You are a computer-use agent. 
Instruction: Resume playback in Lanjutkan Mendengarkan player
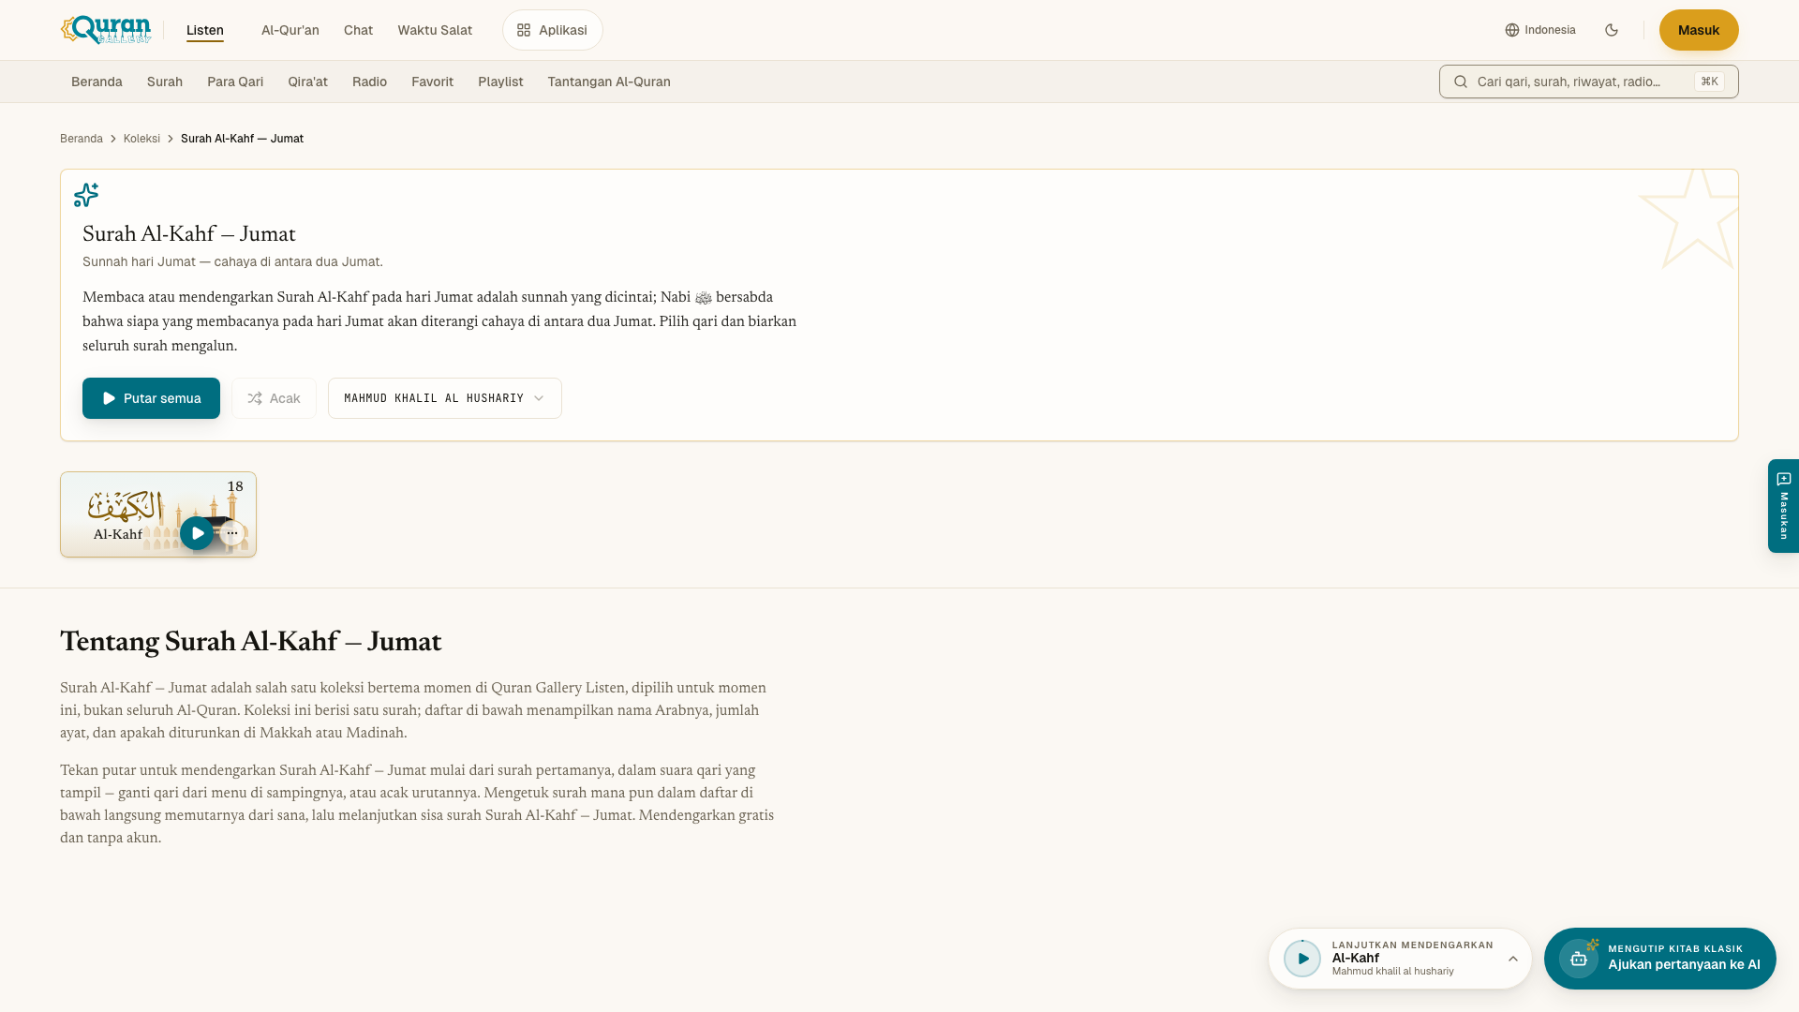pyautogui.click(x=1302, y=959)
